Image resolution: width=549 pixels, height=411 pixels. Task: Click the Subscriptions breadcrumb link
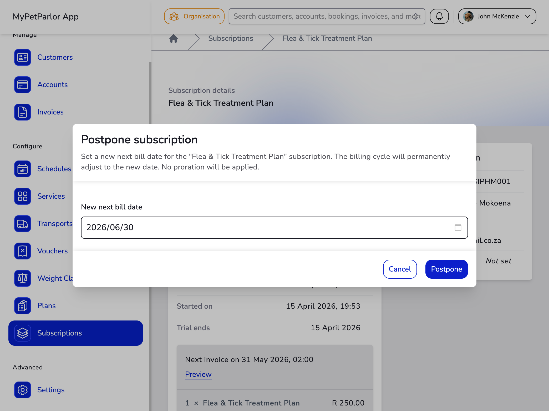coord(231,38)
